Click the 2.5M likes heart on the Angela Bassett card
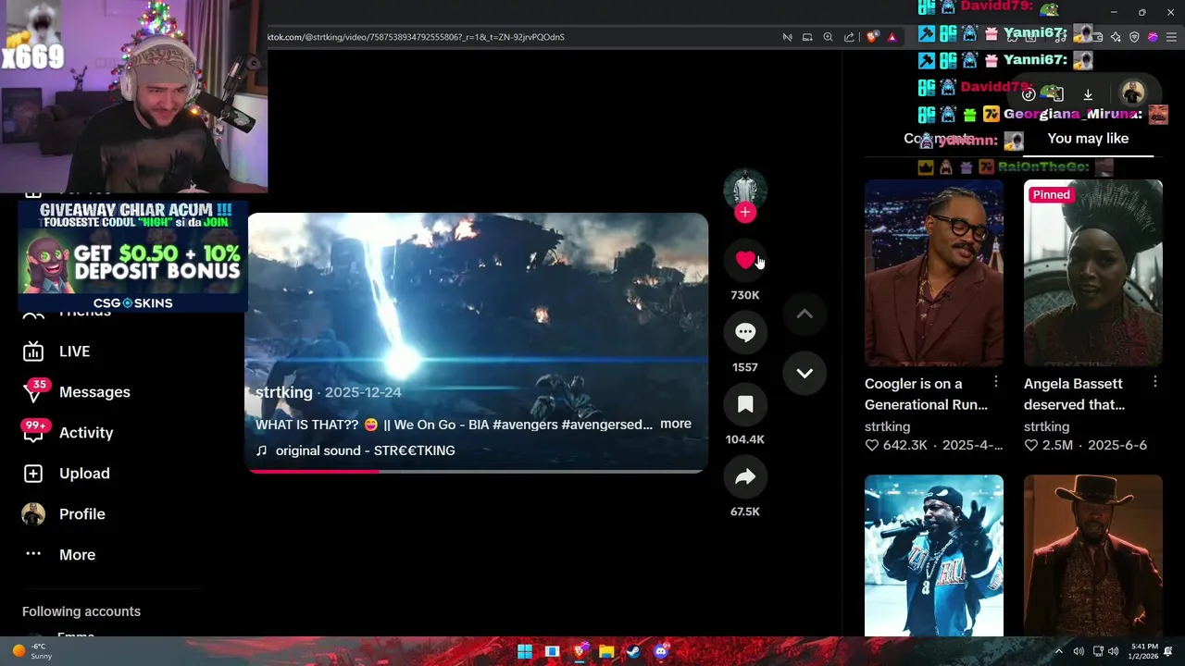This screenshot has height=666, width=1185. click(x=1030, y=445)
